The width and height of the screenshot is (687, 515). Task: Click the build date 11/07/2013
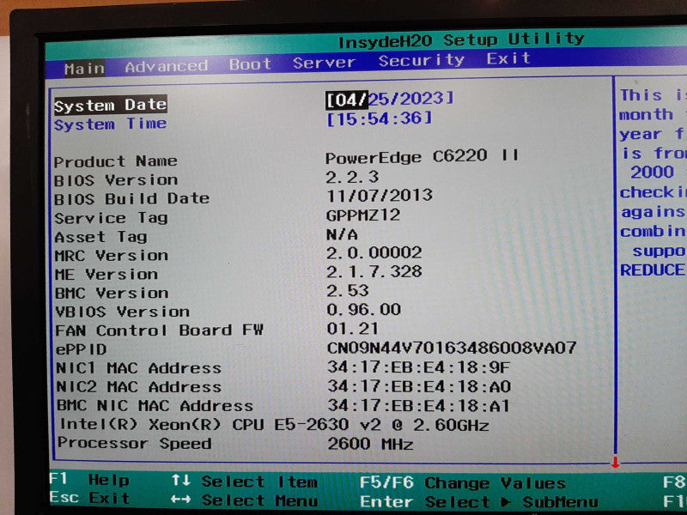[380, 196]
